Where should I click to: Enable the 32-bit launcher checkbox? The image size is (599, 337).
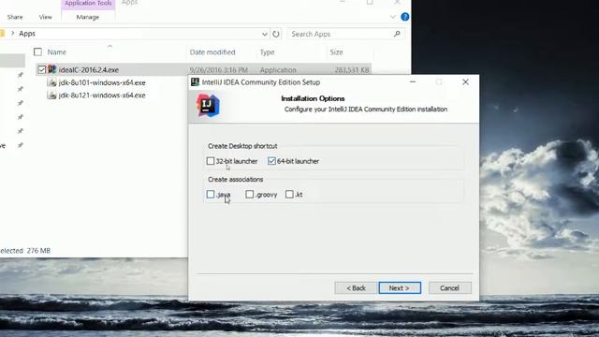[211, 161]
